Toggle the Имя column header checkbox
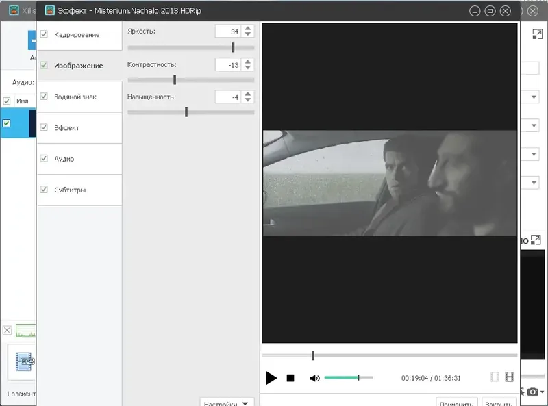The height and width of the screenshot is (406, 548). point(7,101)
